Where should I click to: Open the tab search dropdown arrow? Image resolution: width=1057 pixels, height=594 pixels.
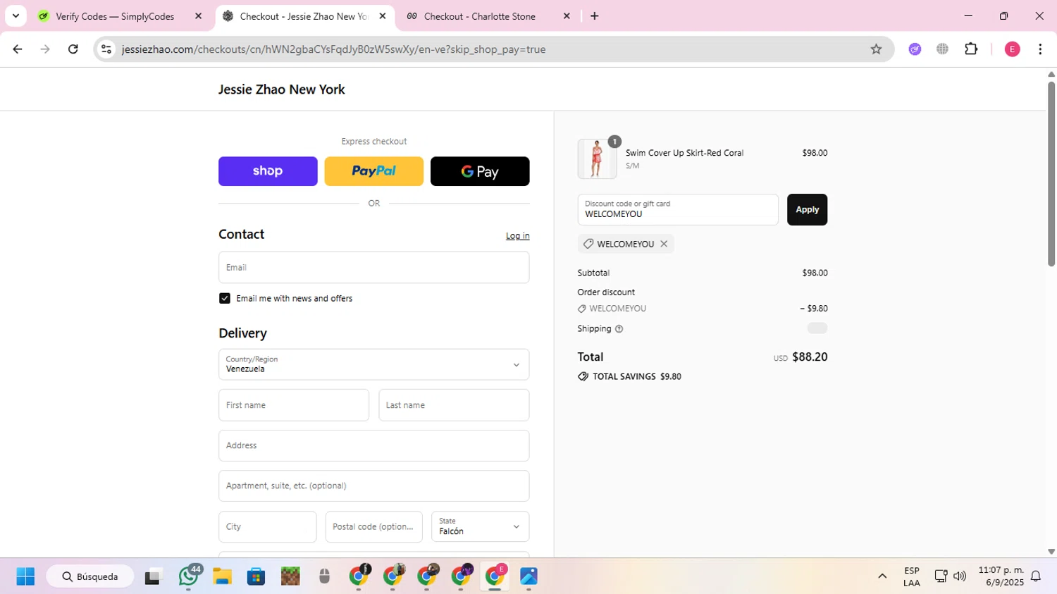[16, 16]
